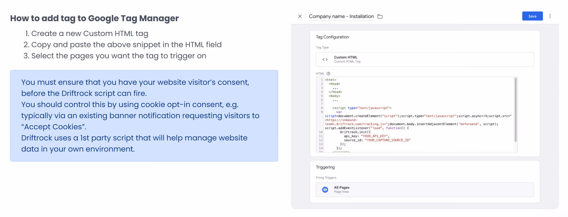Click the 'Tag Type' label
Image resolution: width=568 pixels, height=217 pixels.
coord(322,47)
